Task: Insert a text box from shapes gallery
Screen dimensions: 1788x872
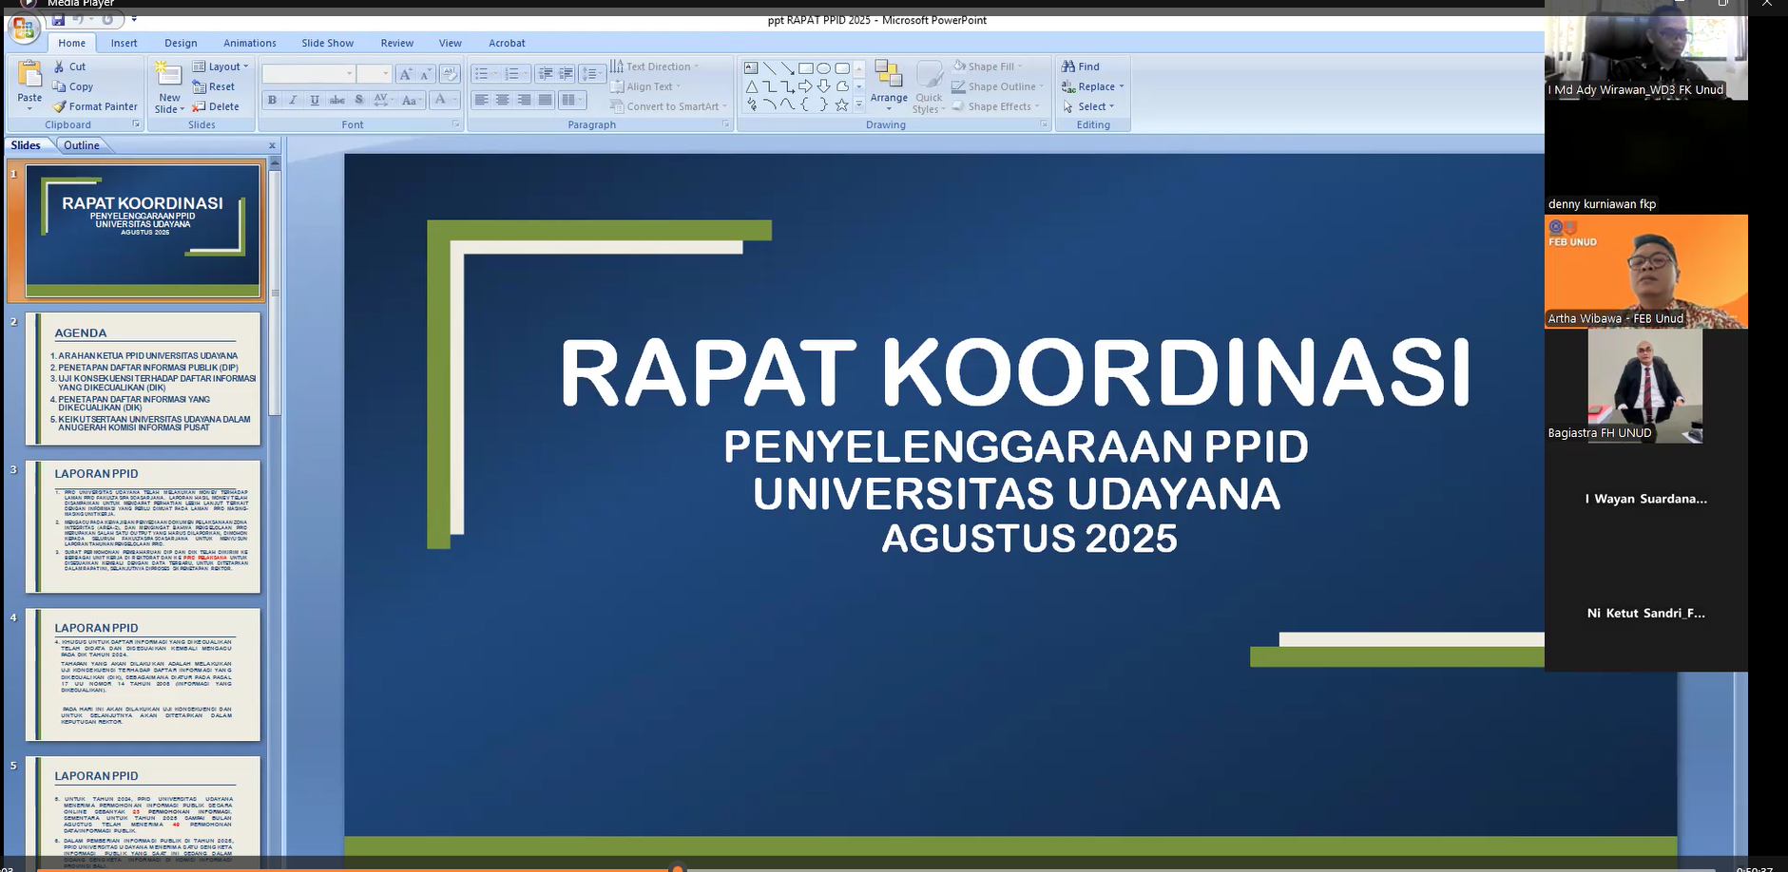Action: [x=751, y=68]
